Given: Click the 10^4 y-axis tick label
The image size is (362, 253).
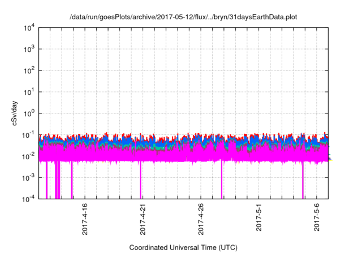Looking at the screenshot, I should click(29, 28).
